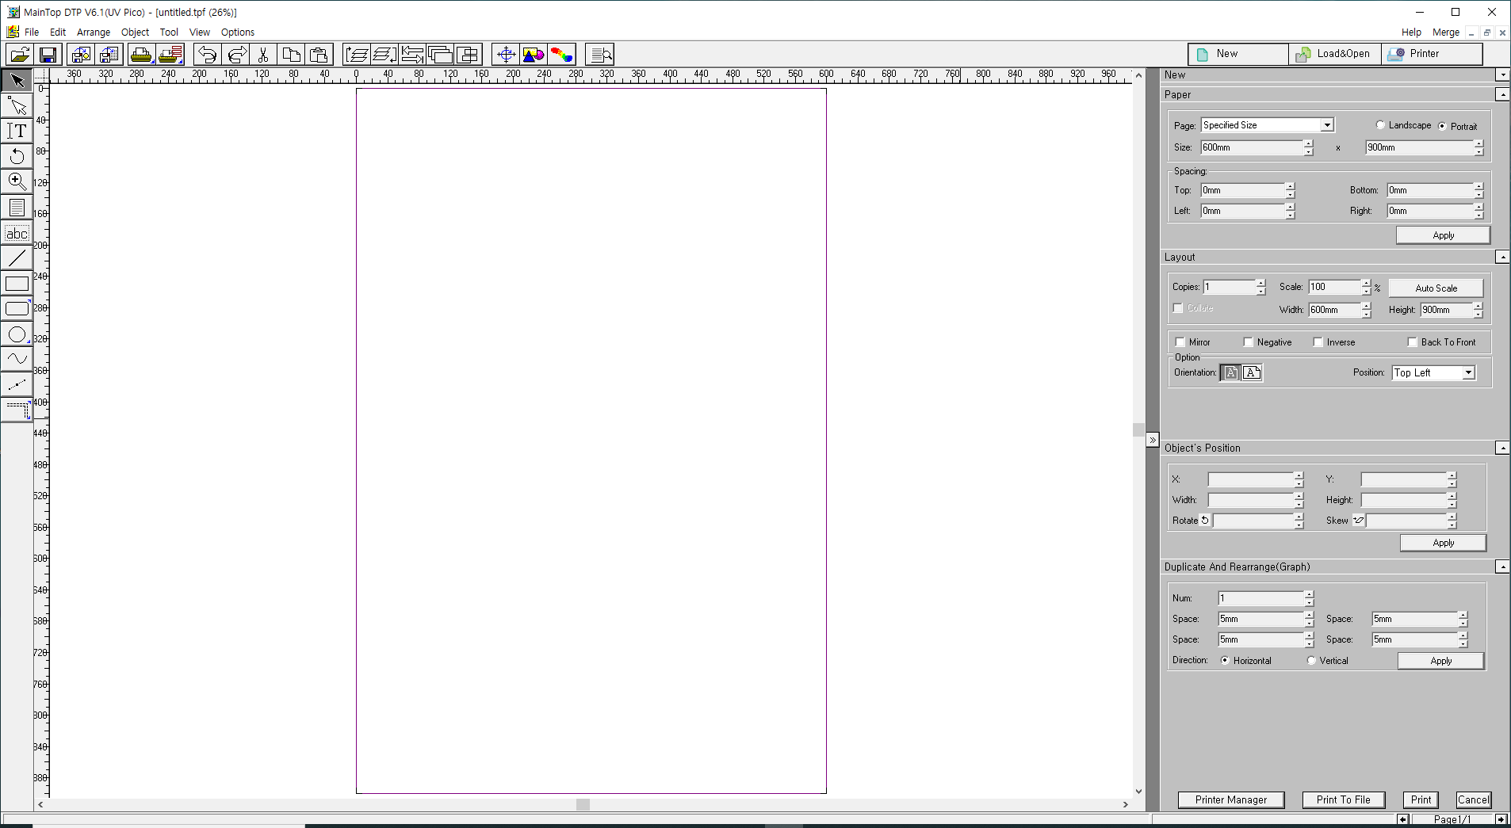This screenshot has width=1511, height=828.
Task: Open the Object menu
Action: (135, 32)
